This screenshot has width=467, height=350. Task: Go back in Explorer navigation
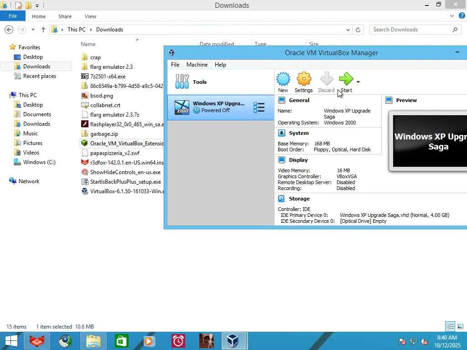[9, 30]
